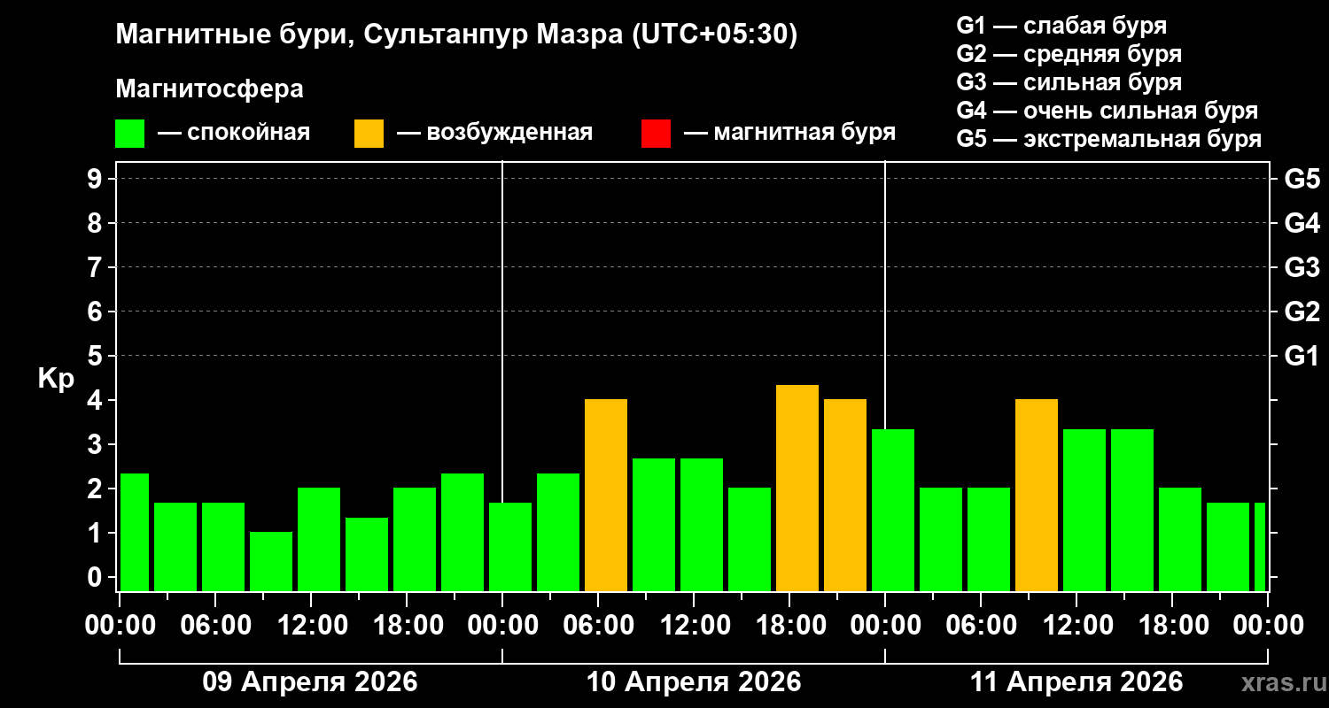
Task: Click the «11 Апреля 2026» date label
Action: click(x=1076, y=682)
